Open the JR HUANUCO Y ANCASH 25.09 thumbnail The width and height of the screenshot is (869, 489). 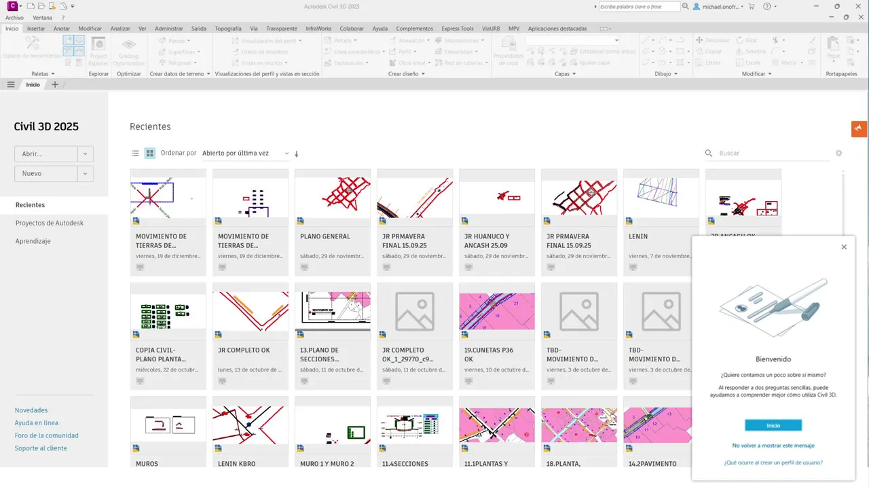click(497, 198)
